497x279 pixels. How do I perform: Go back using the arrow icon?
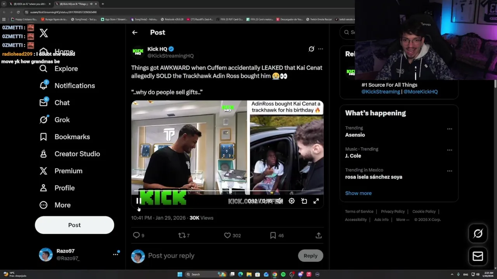135,33
